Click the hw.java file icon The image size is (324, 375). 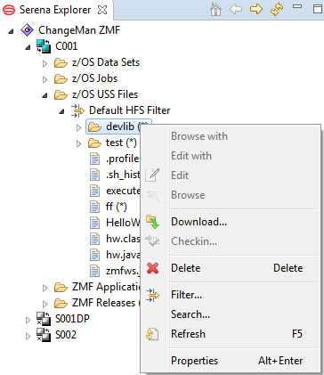94,255
